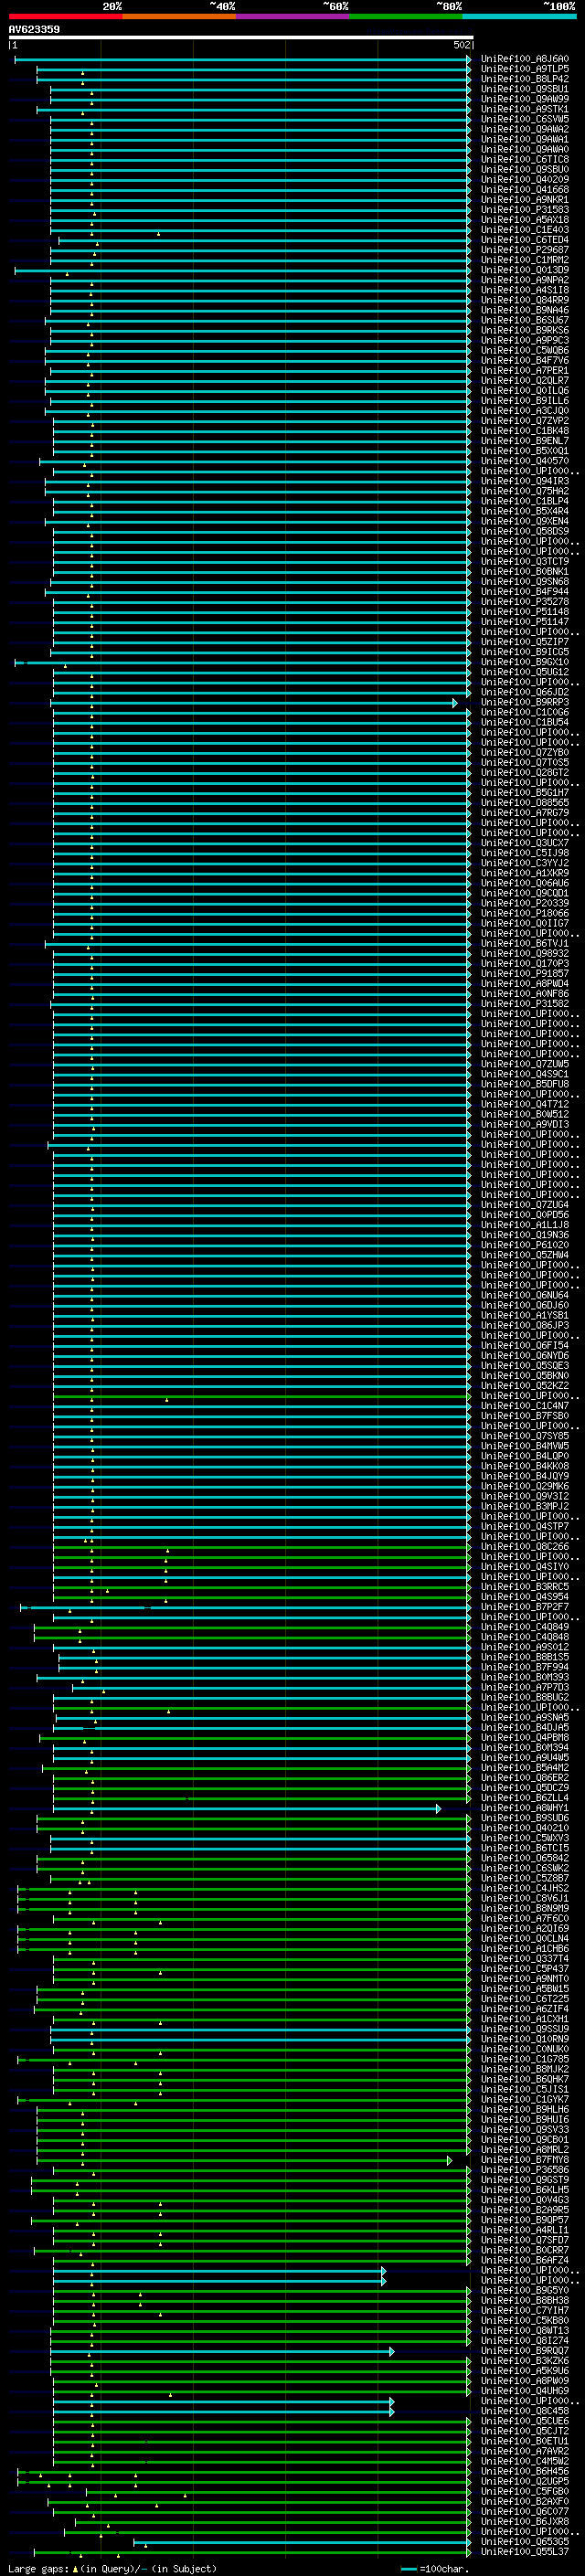Open hit UniRef100_A8J6A0
Image resolution: width=585 pixels, height=2576 pixels.
pos(525,59)
